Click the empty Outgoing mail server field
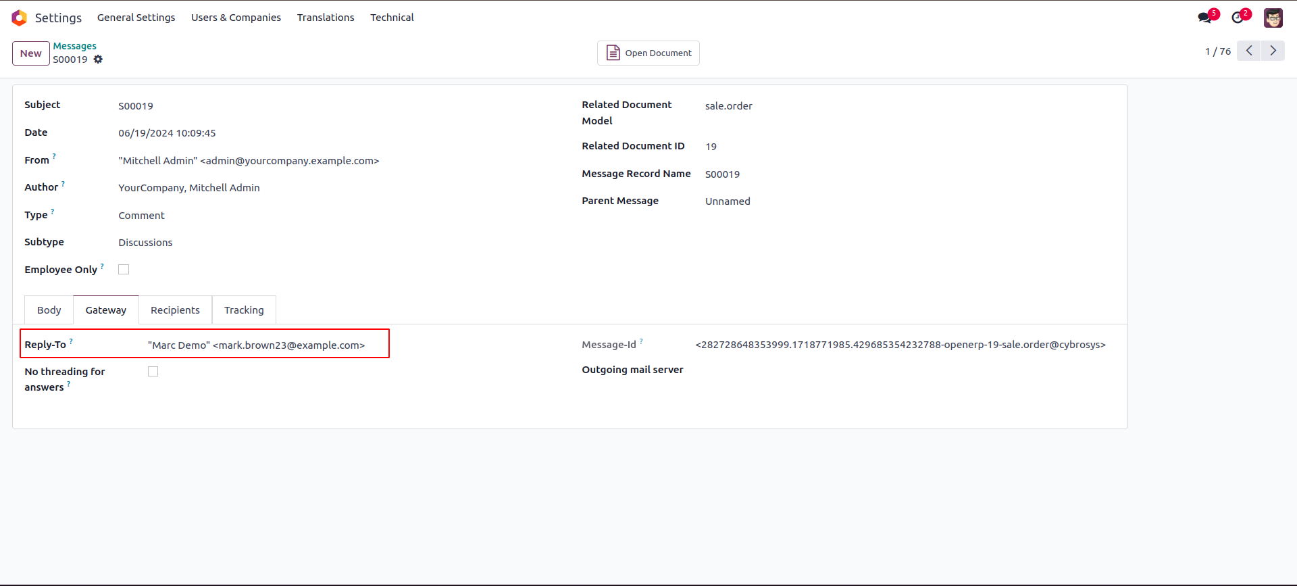This screenshot has width=1297, height=586. (905, 370)
